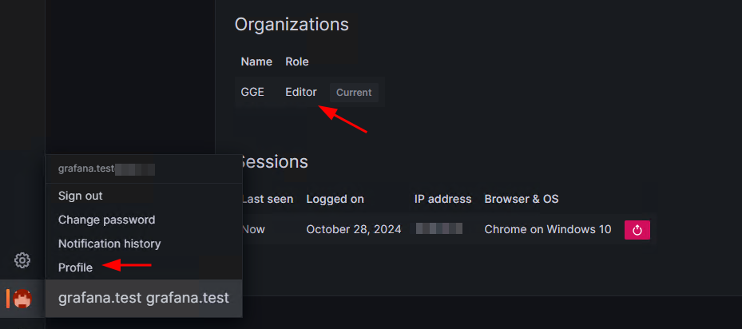This screenshot has width=742, height=329.
Task: Revoke the session with the red button
Action: (637, 230)
